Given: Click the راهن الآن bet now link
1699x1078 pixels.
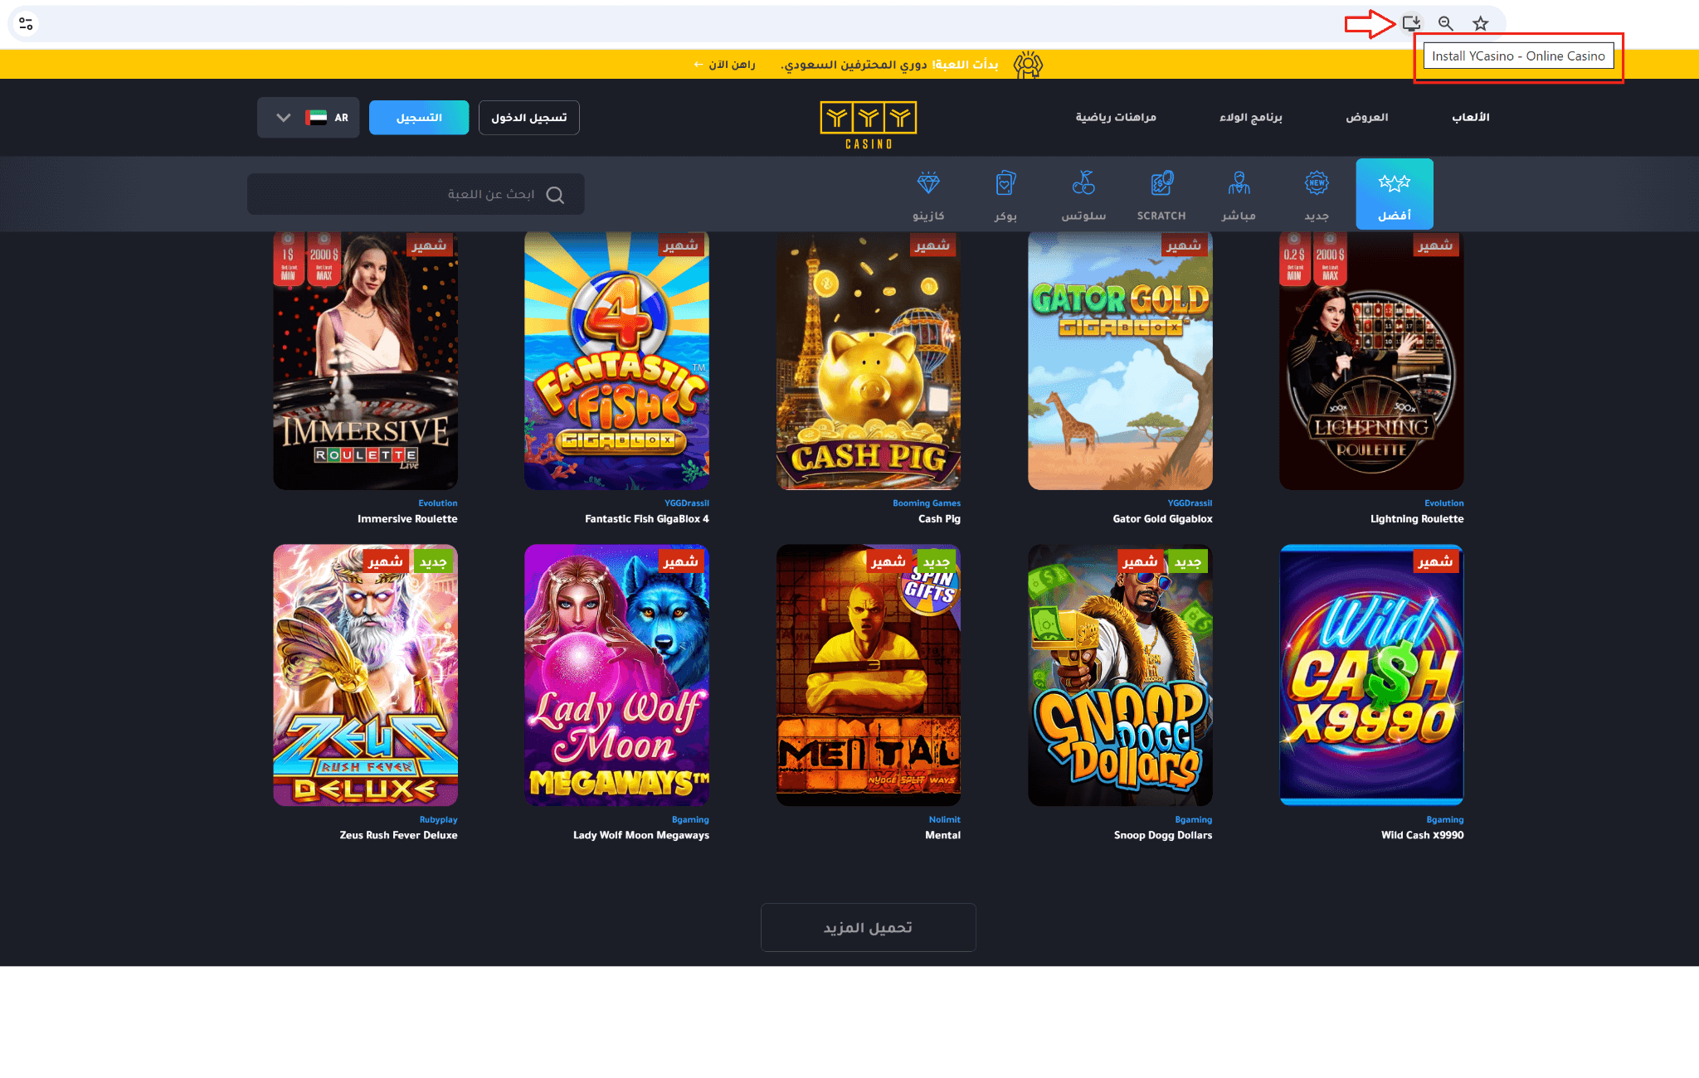Looking at the screenshot, I should pyautogui.click(x=725, y=65).
